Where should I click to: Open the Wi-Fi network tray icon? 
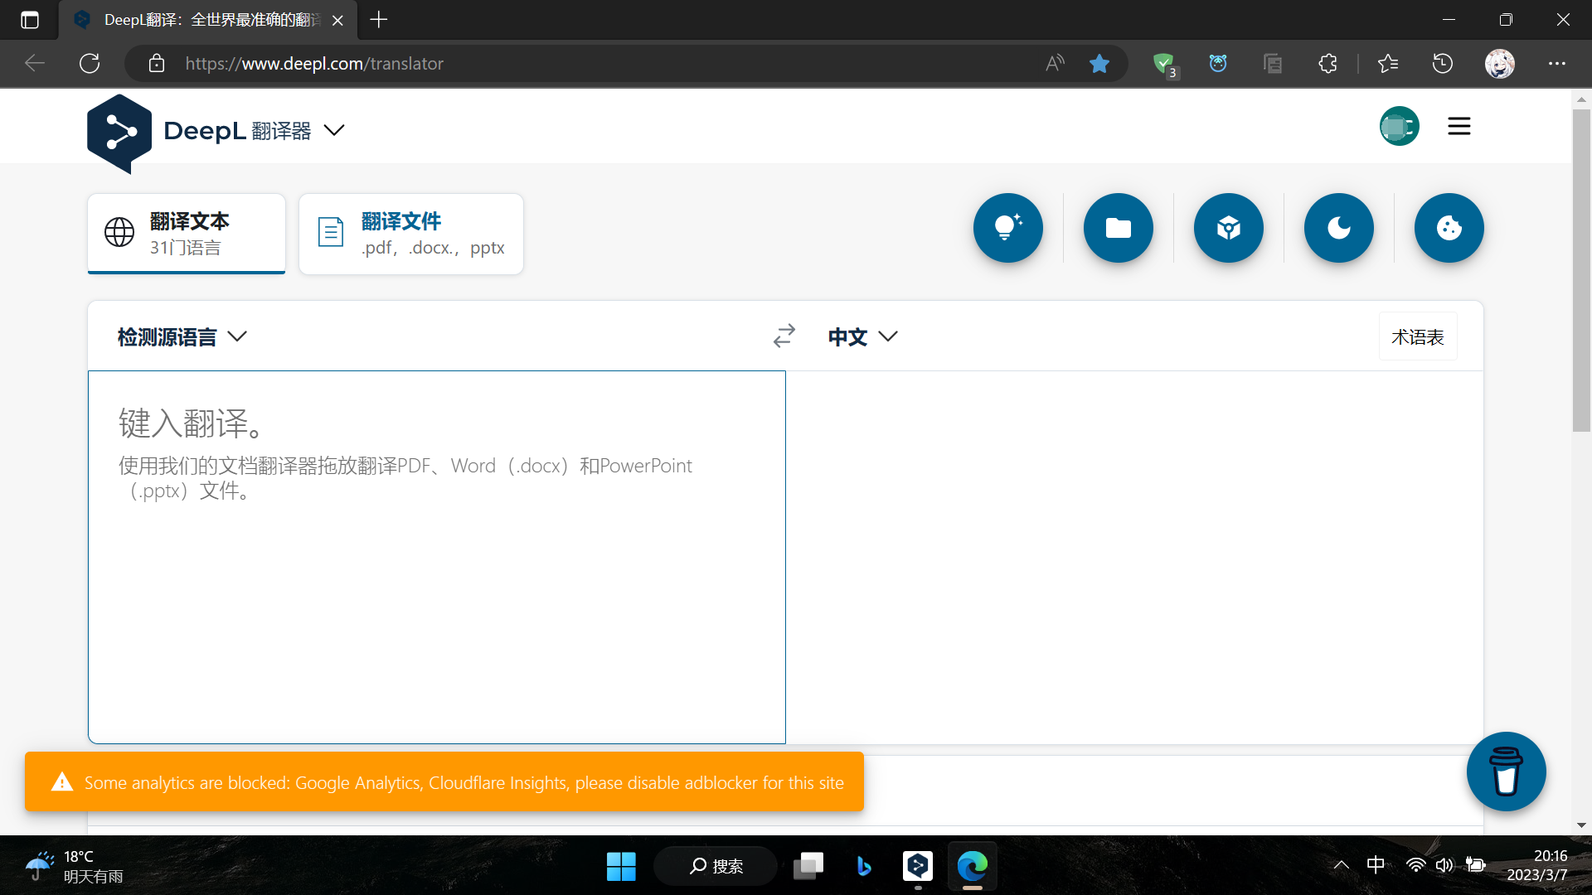(x=1415, y=865)
